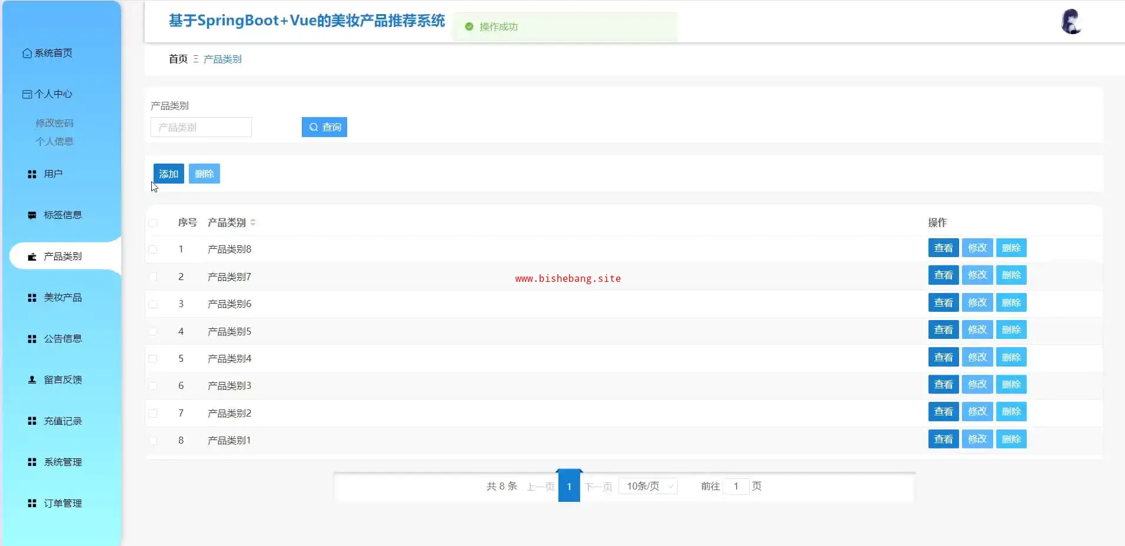Collapse the 个人中心 sidebar menu

pyautogui.click(x=53, y=94)
